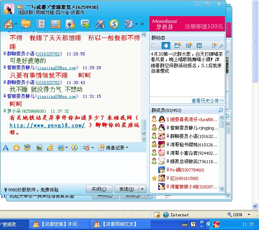The image size is (259, 230).
Task: Expand the 消息记录 dropdown arrow
Action: pos(127,147)
